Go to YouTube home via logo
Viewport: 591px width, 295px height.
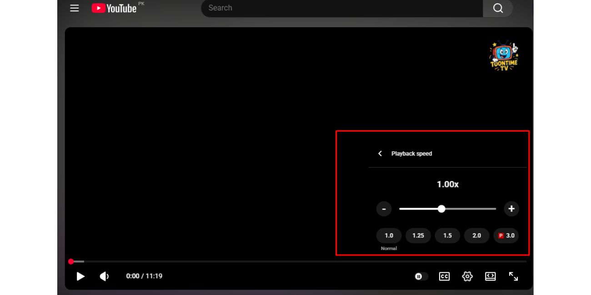114,8
